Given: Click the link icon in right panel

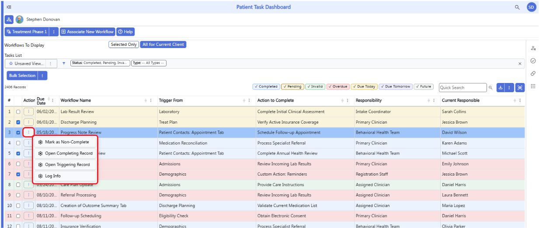Looking at the screenshot, I should (533, 73).
